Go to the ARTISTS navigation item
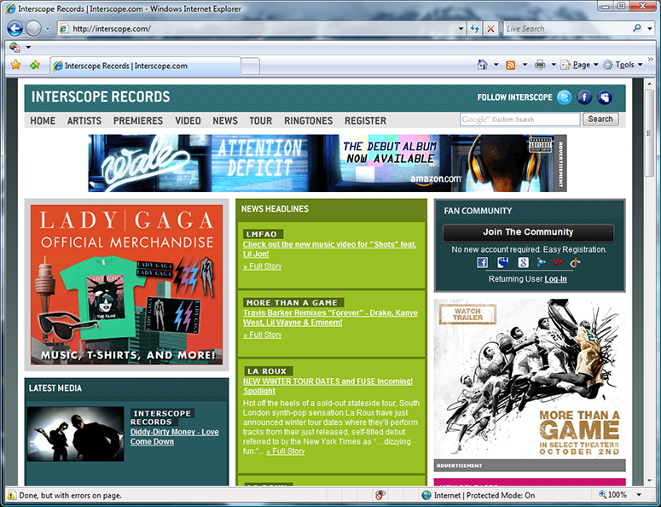 (84, 121)
